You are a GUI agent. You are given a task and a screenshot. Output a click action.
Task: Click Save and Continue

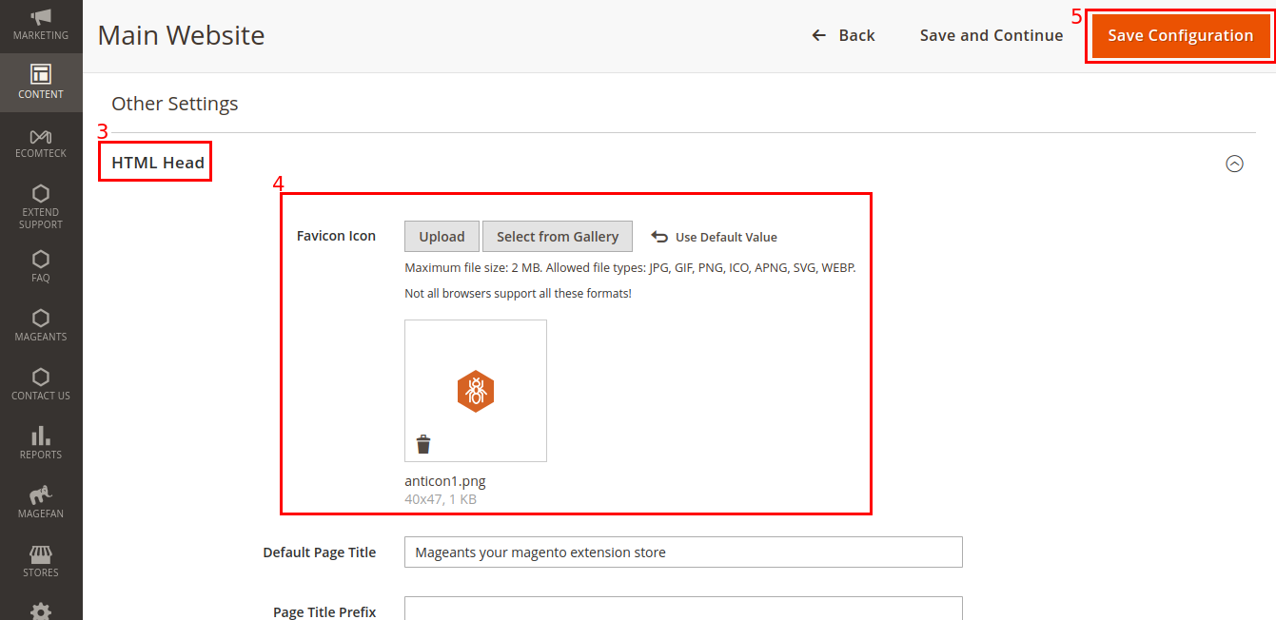(991, 35)
